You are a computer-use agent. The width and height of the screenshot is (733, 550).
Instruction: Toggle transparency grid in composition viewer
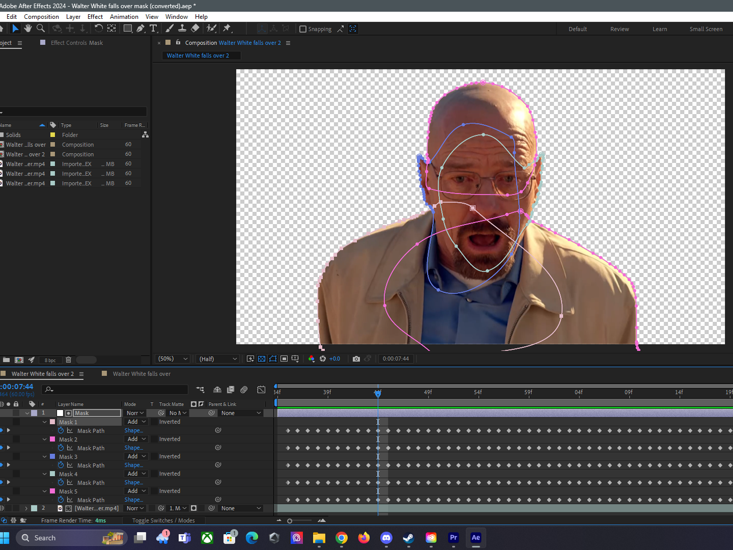262,359
